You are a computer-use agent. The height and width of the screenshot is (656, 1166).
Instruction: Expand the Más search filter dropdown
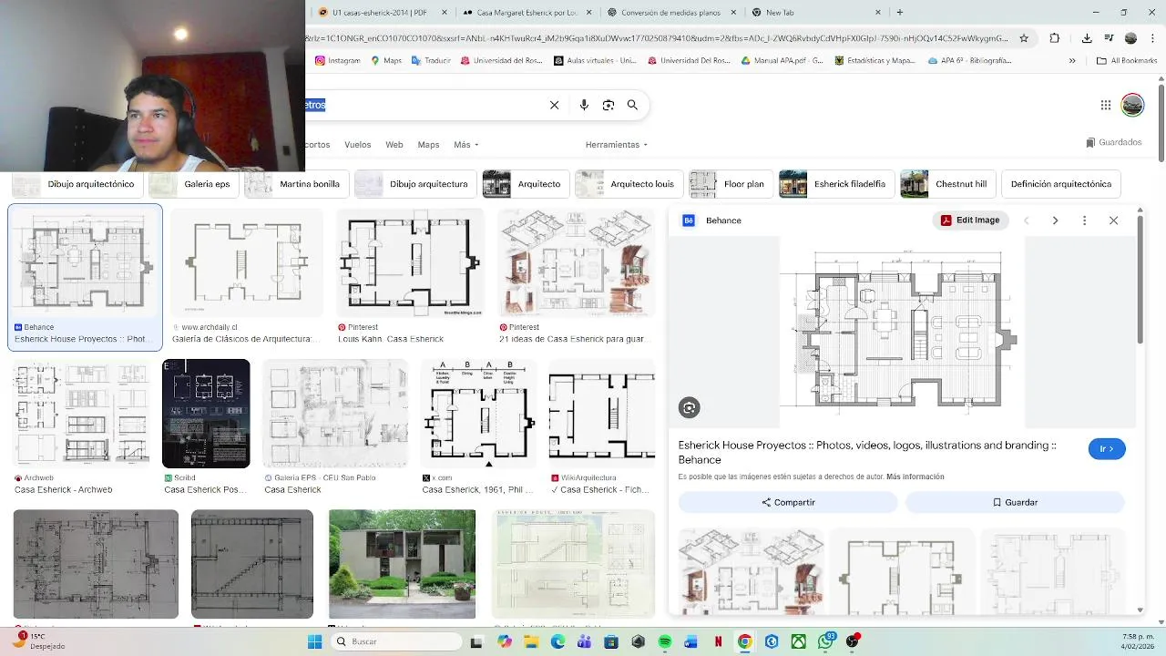pyautogui.click(x=465, y=145)
